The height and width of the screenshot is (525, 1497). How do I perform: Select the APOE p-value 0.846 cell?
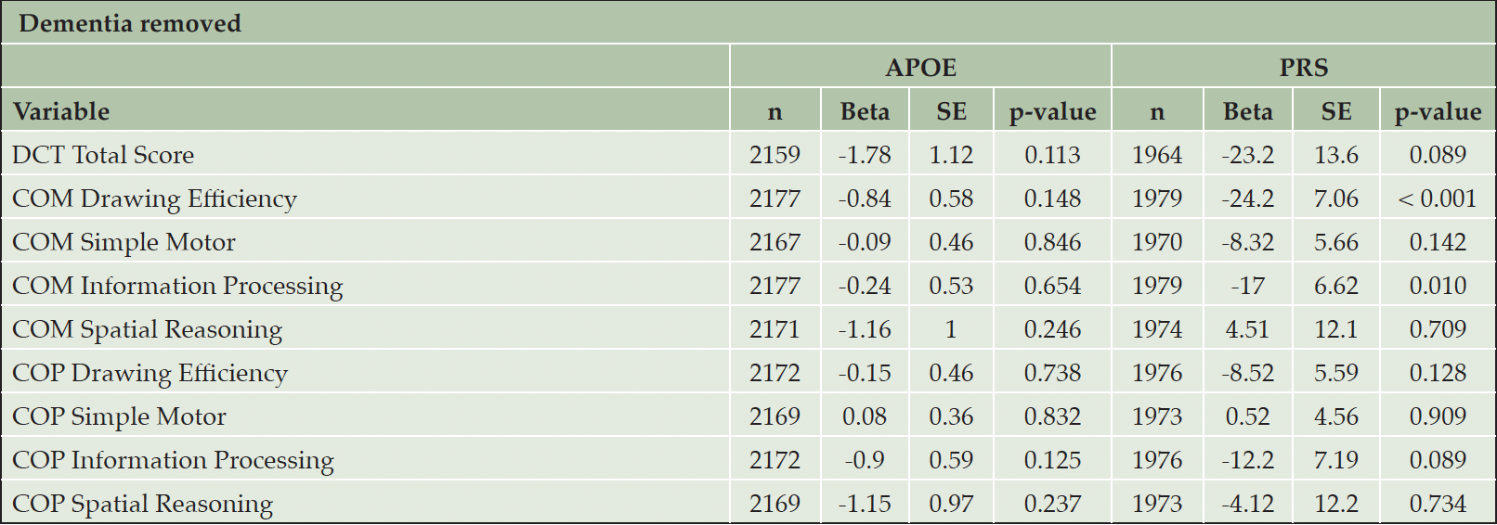(1052, 242)
